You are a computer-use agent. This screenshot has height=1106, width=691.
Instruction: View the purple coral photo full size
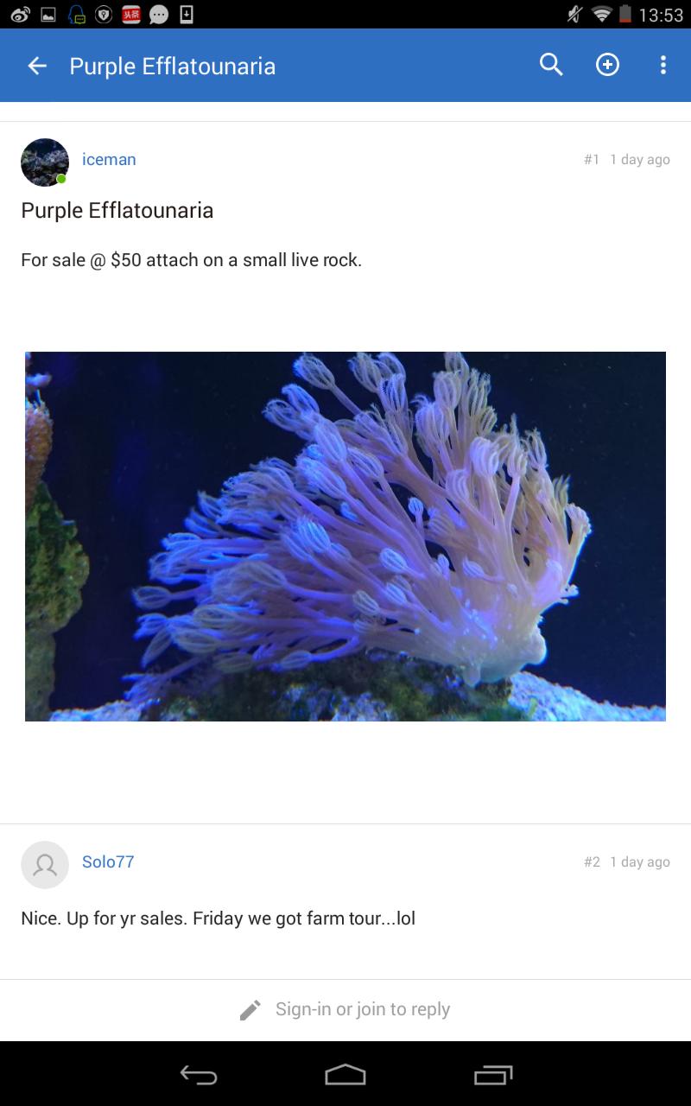point(345,537)
